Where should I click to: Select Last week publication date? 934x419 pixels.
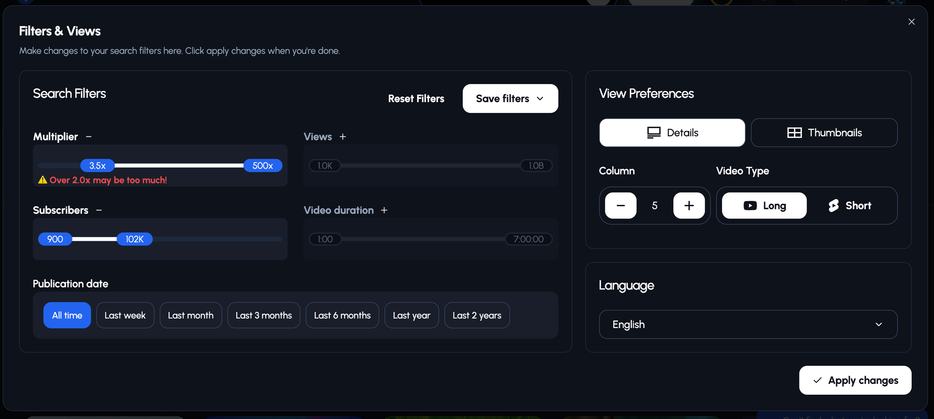click(125, 315)
